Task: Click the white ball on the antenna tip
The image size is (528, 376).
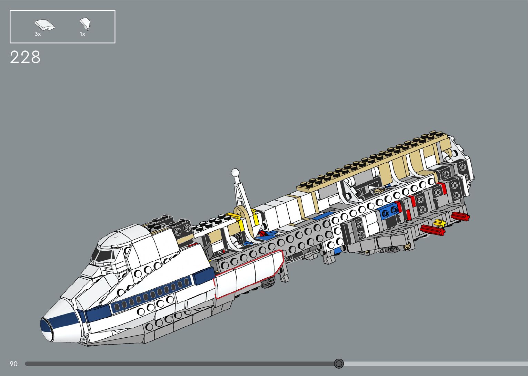Action: click(235, 172)
